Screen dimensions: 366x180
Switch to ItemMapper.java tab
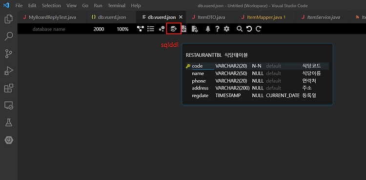(x=265, y=17)
